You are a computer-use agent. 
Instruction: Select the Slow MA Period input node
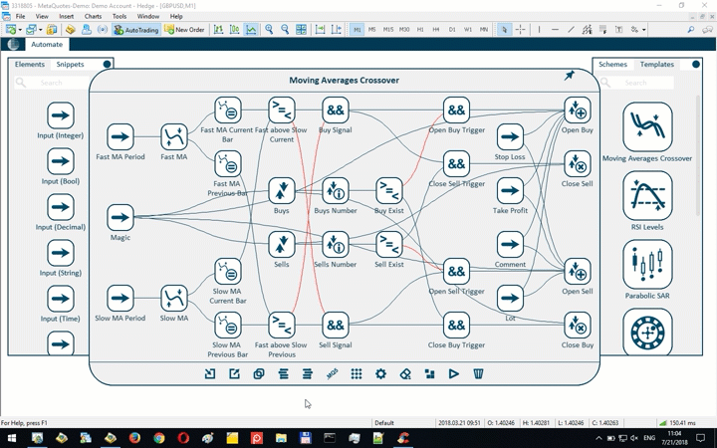(x=120, y=298)
